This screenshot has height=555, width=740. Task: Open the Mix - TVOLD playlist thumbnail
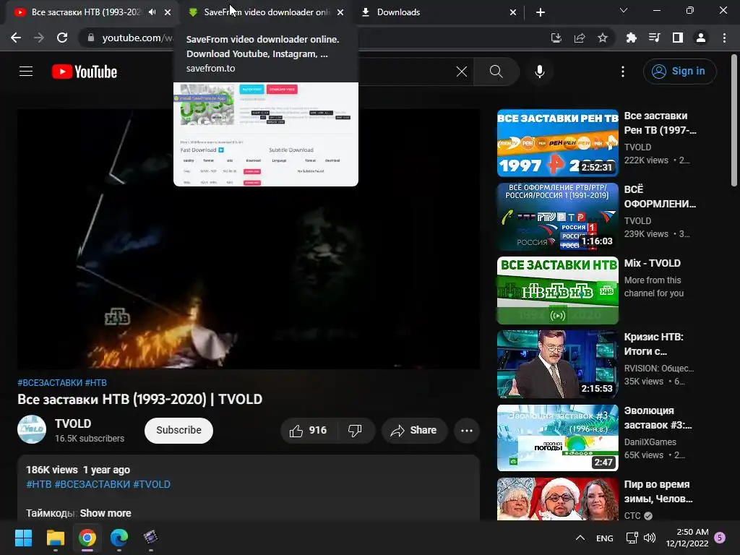[x=557, y=291]
